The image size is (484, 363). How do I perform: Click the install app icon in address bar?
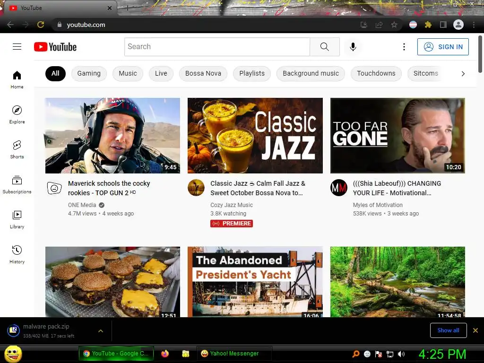point(364,25)
